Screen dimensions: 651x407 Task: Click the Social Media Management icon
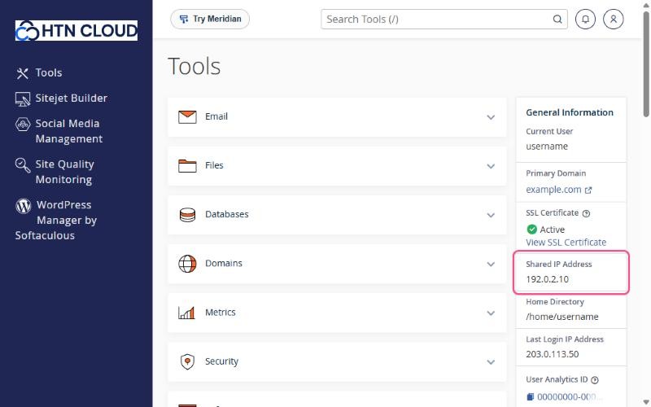click(23, 125)
